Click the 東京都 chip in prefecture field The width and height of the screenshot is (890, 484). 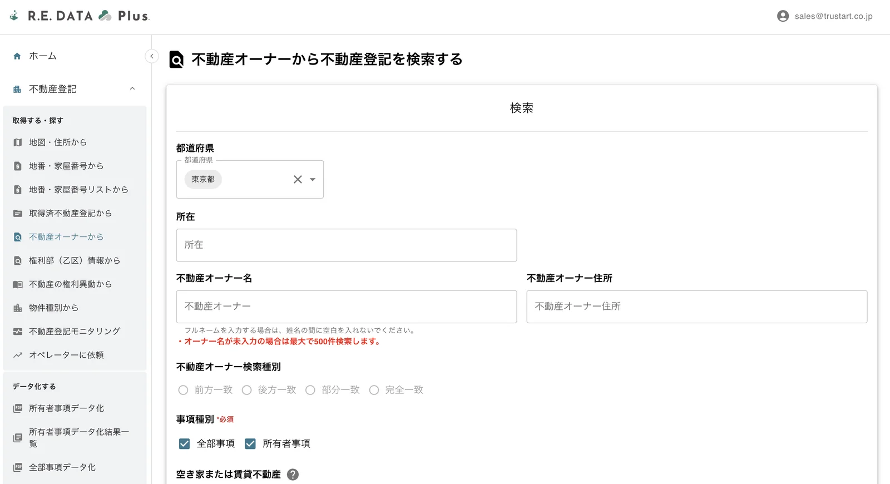203,179
